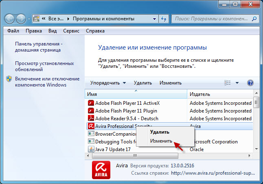Open the Упорядочить dropdown in toolbar
The image size is (263, 184).
tap(108, 83)
